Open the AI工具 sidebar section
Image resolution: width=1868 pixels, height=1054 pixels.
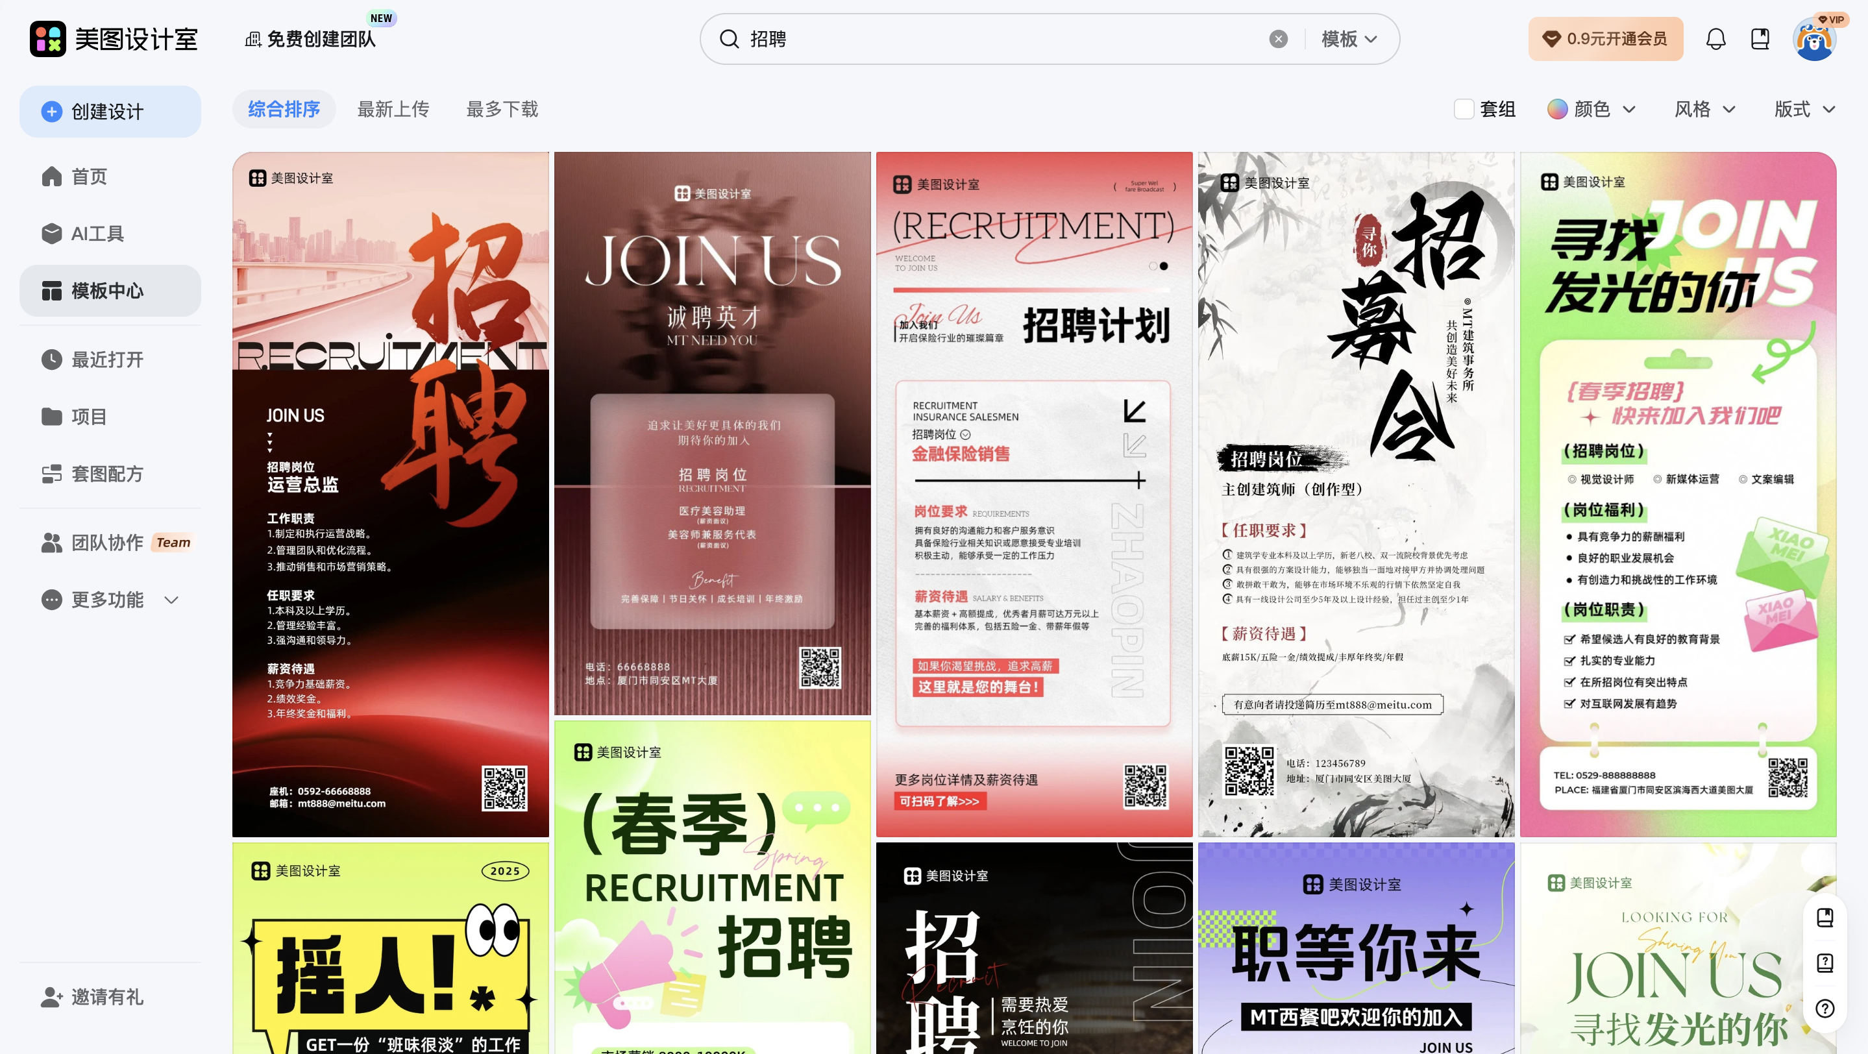pyautogui.click(x=97, y=234)
